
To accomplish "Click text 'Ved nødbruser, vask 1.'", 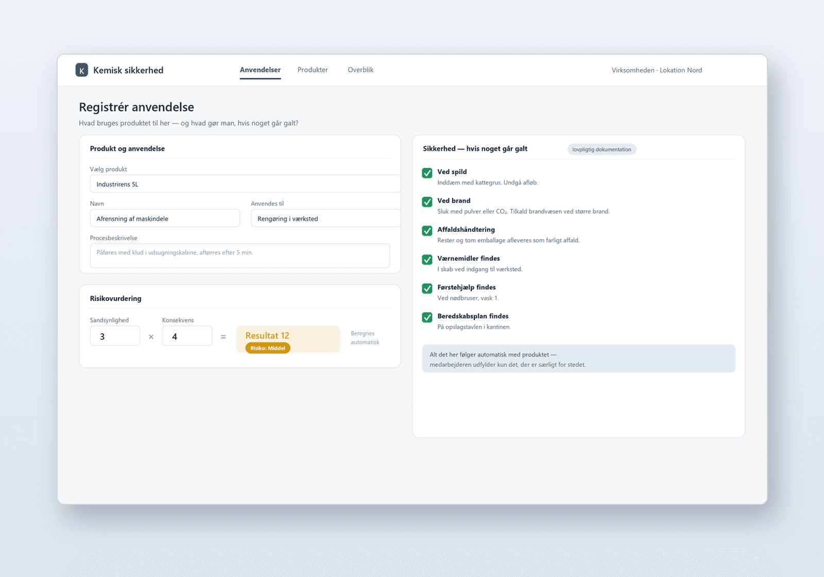I will (468, 298).
